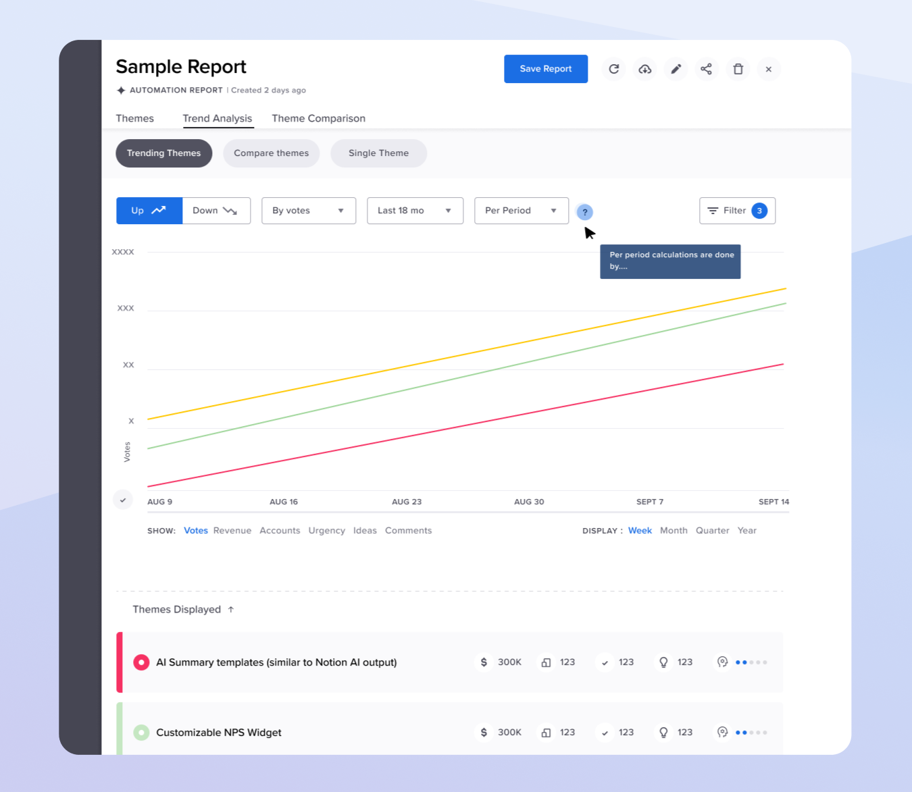The width and height of the screenshot is (912, 792).
Task: Click the green trend line in chart
Action: 466,376
